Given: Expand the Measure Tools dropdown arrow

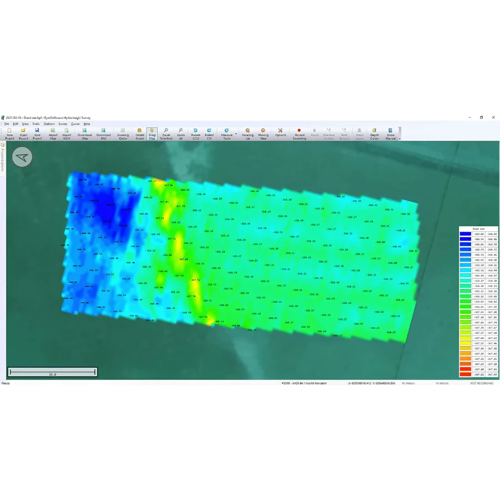Looking at the screenshot, I should click(236, 134).
